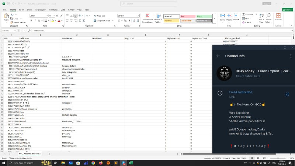
Task: Open the File menu
Action: coord(5,10)
